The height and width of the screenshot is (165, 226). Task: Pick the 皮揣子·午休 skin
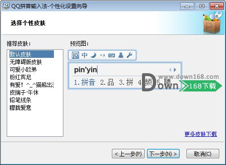pyautogui.click(x=31, y=92)
